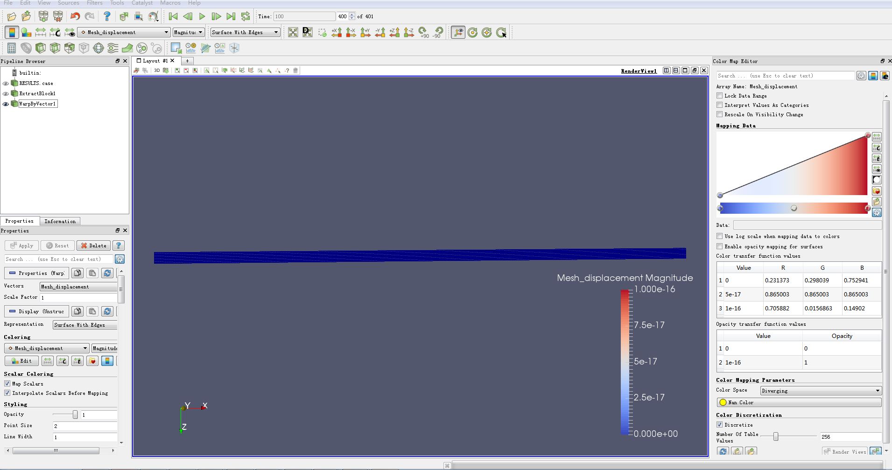Uncheck Map Scalars option
892x470 pixels.
point(7,384)
